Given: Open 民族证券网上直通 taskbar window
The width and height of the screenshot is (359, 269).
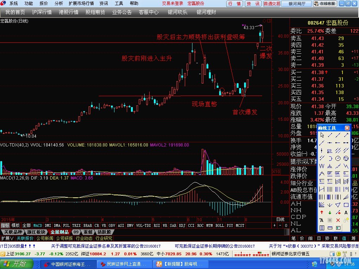Looking at the screenshot, I should 124,264.
